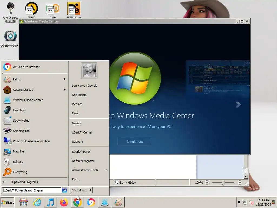
Task: Open the Run dialog
Action: [x=76, y=179]
